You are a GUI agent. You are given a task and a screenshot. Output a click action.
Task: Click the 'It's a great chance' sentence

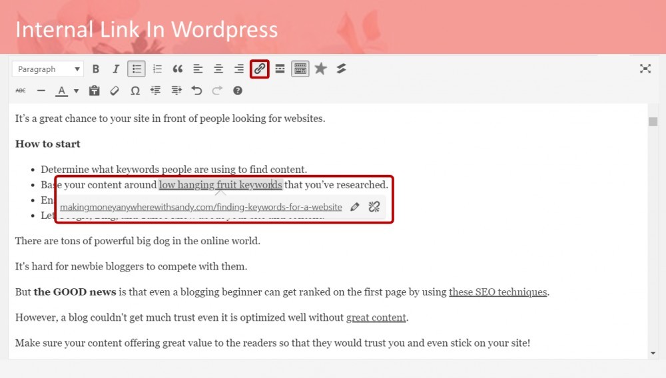170,118
